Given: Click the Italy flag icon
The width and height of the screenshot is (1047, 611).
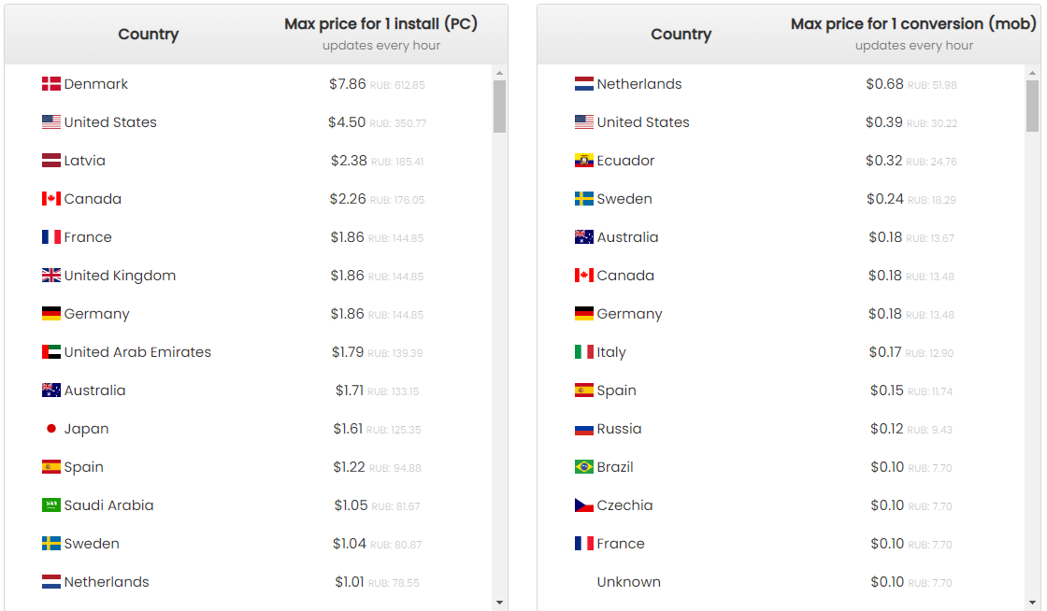Looking at the screenshot, I should 584,352.
